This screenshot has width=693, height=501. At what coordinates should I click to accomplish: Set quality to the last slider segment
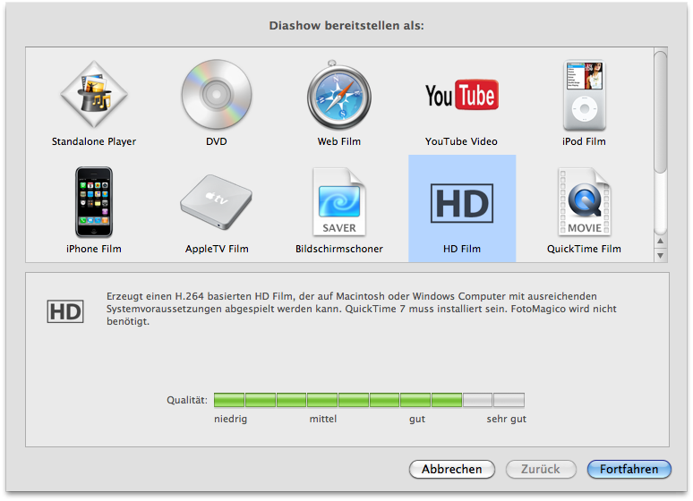click(x=509, y=400)
